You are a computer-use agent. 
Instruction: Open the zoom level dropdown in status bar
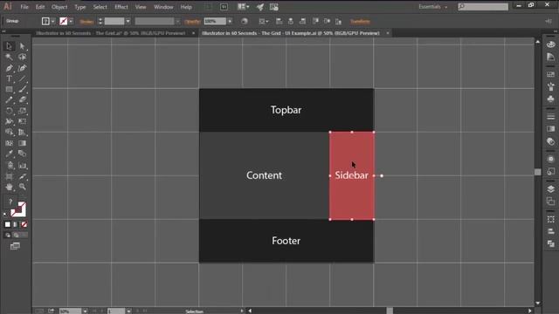tap(86, 311)
